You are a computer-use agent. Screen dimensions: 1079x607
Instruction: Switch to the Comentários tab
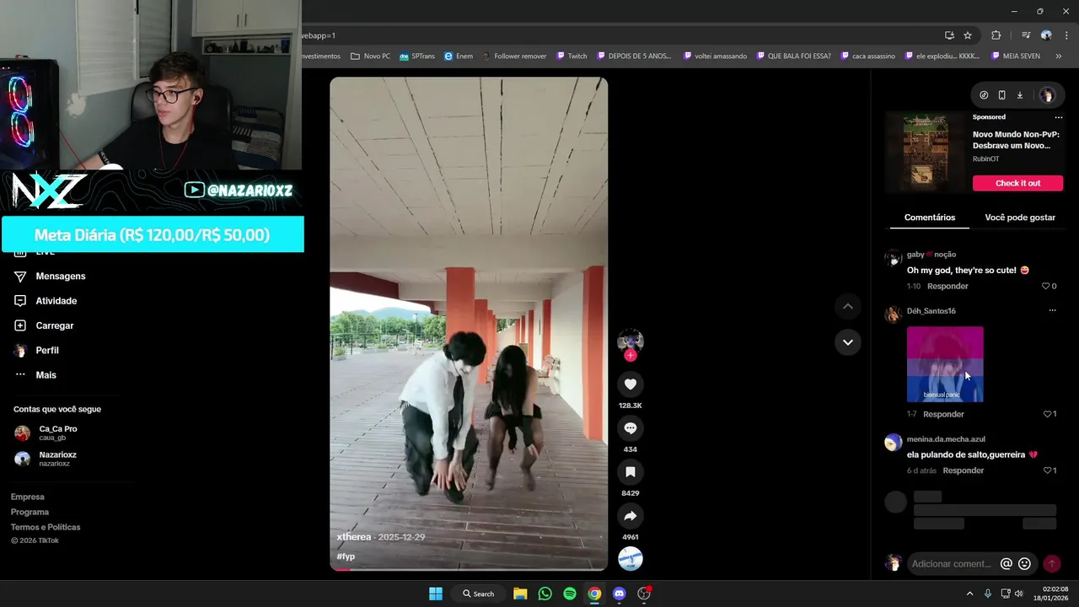coord(930,218)
